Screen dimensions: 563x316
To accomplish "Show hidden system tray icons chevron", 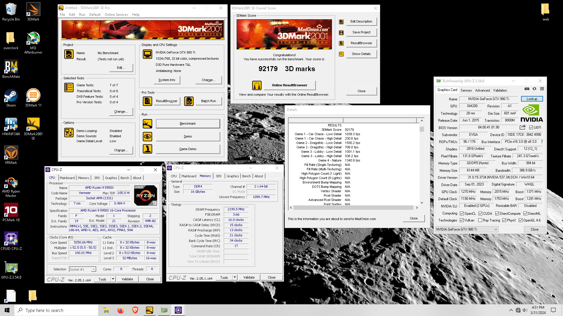I will click(511, 310).
